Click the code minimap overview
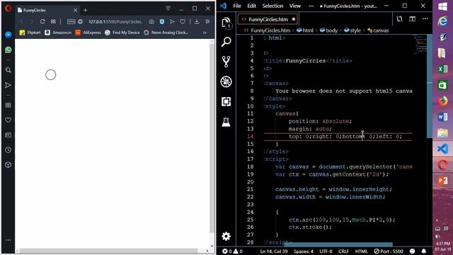453x255 pixels. 420,45
